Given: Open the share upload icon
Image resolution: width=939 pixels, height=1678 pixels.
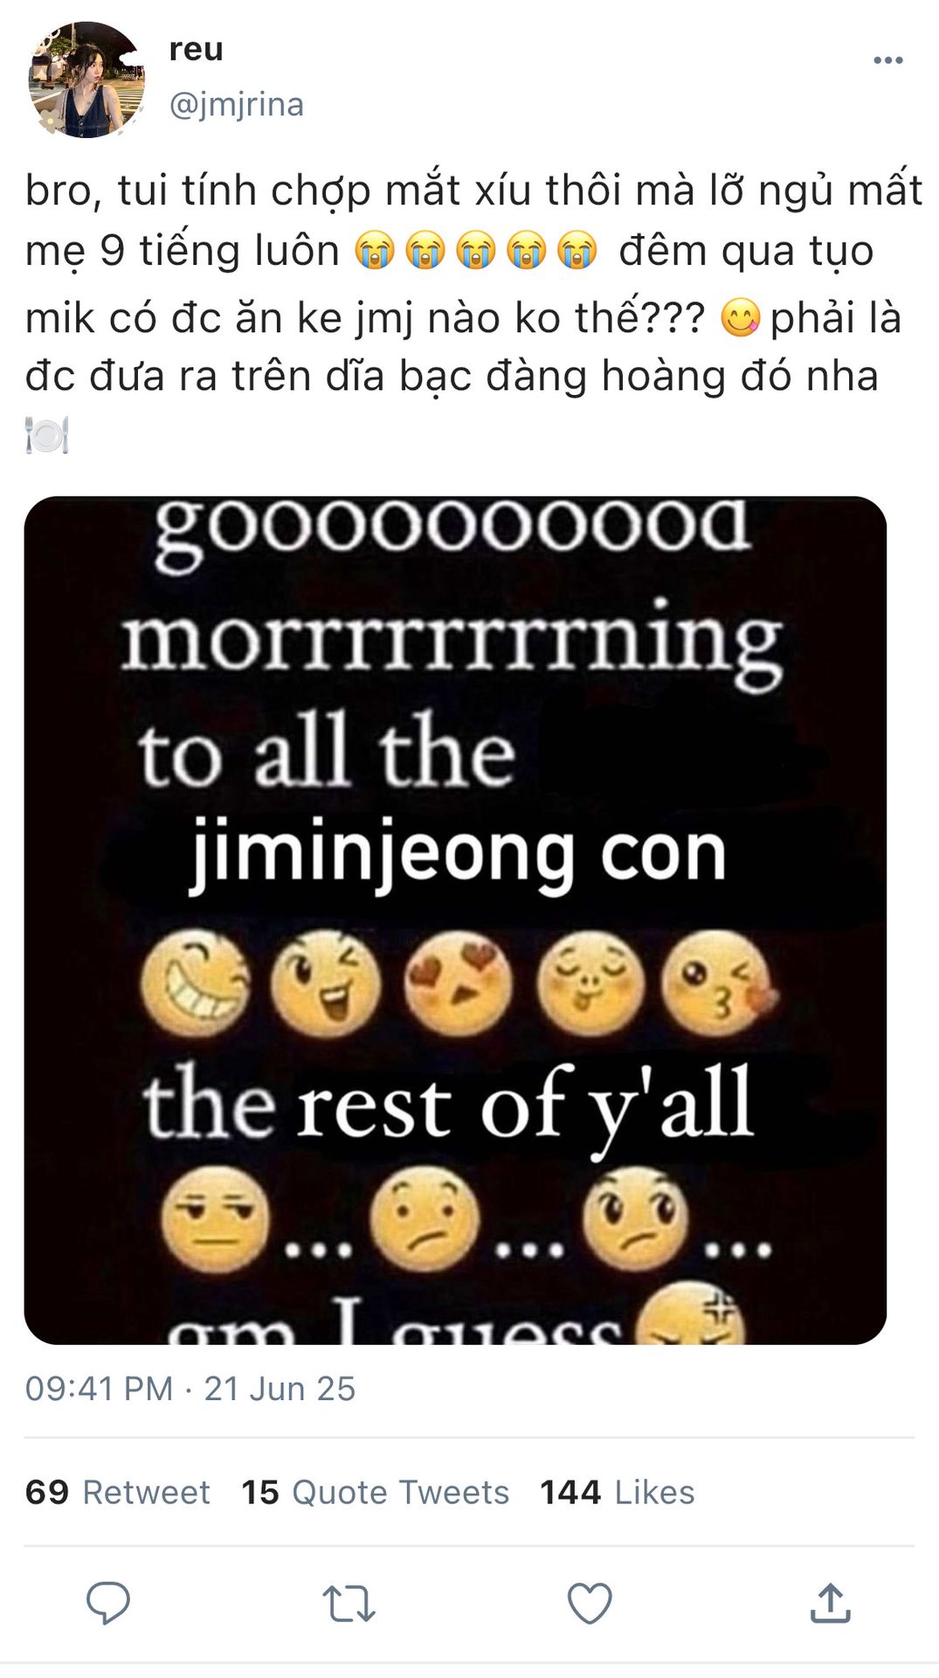Looking at the screenshot, I should click(830, 1603).
